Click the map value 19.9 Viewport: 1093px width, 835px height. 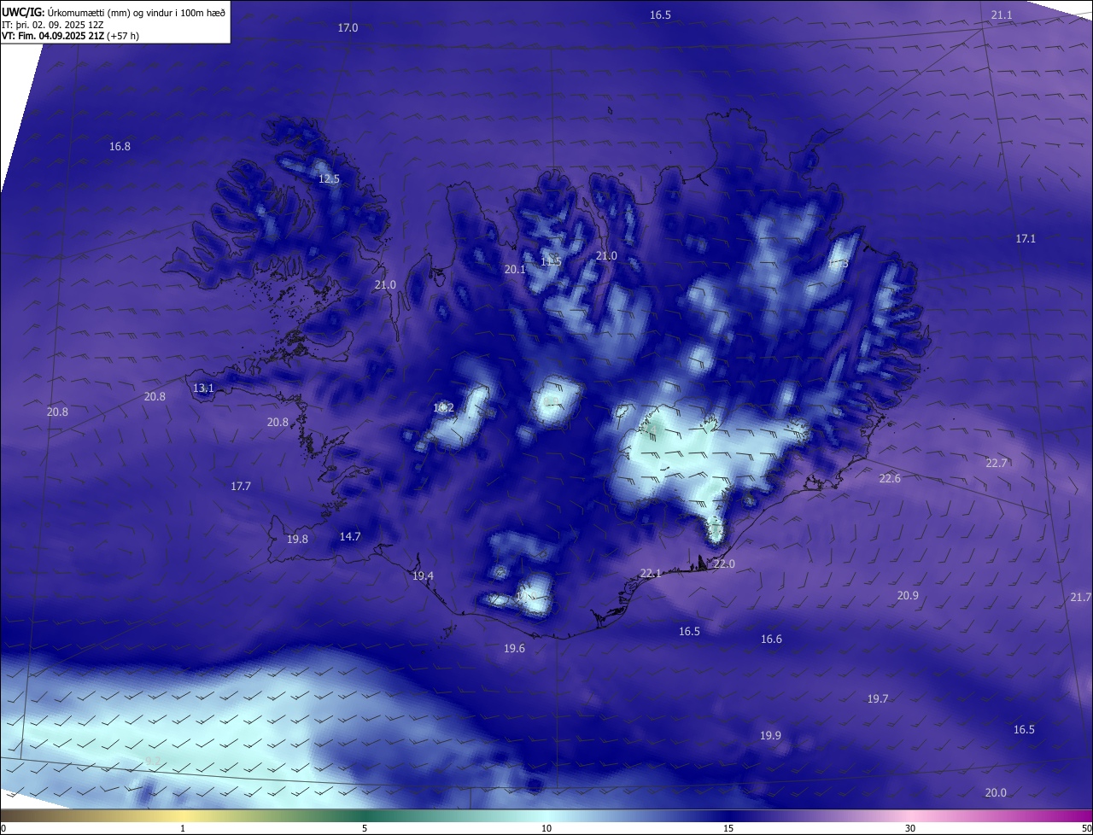point(770,735)
